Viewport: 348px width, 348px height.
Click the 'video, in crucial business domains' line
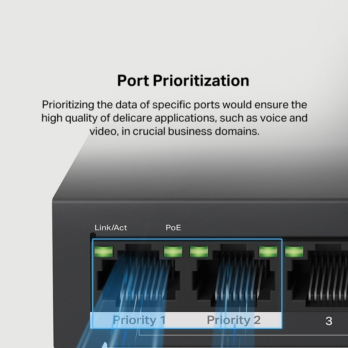pyautogui.click(x=174, y=131)
